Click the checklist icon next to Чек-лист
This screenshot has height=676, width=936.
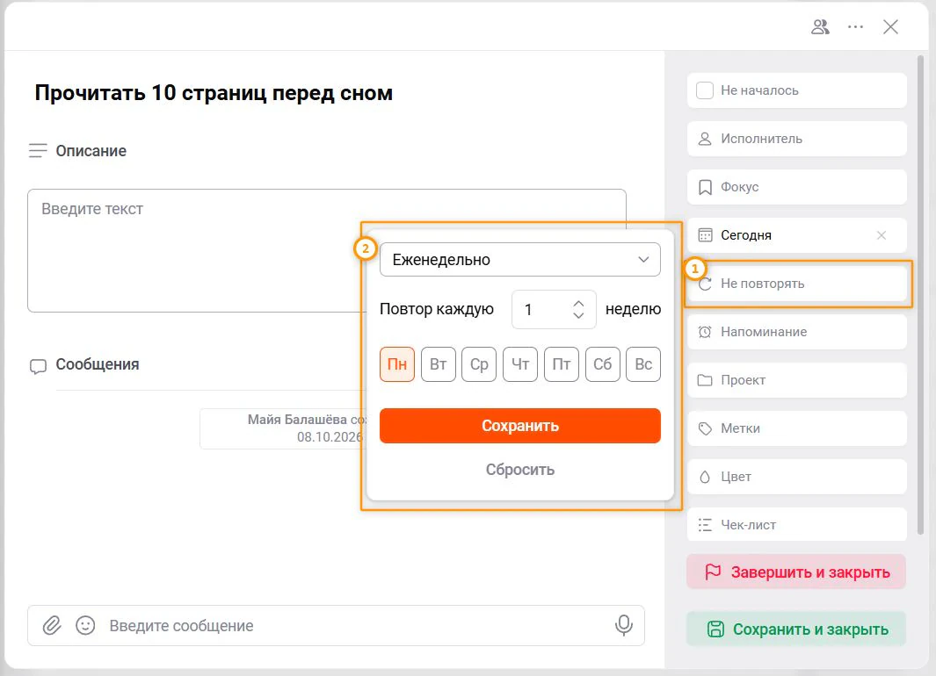pyautogui.click(x=705, y=525)
